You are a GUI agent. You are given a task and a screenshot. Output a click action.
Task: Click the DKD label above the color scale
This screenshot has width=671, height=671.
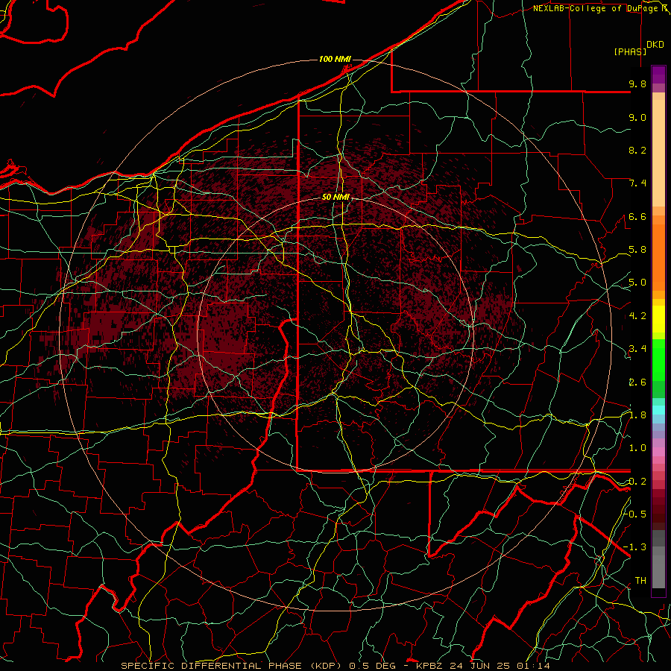point(655,45)
